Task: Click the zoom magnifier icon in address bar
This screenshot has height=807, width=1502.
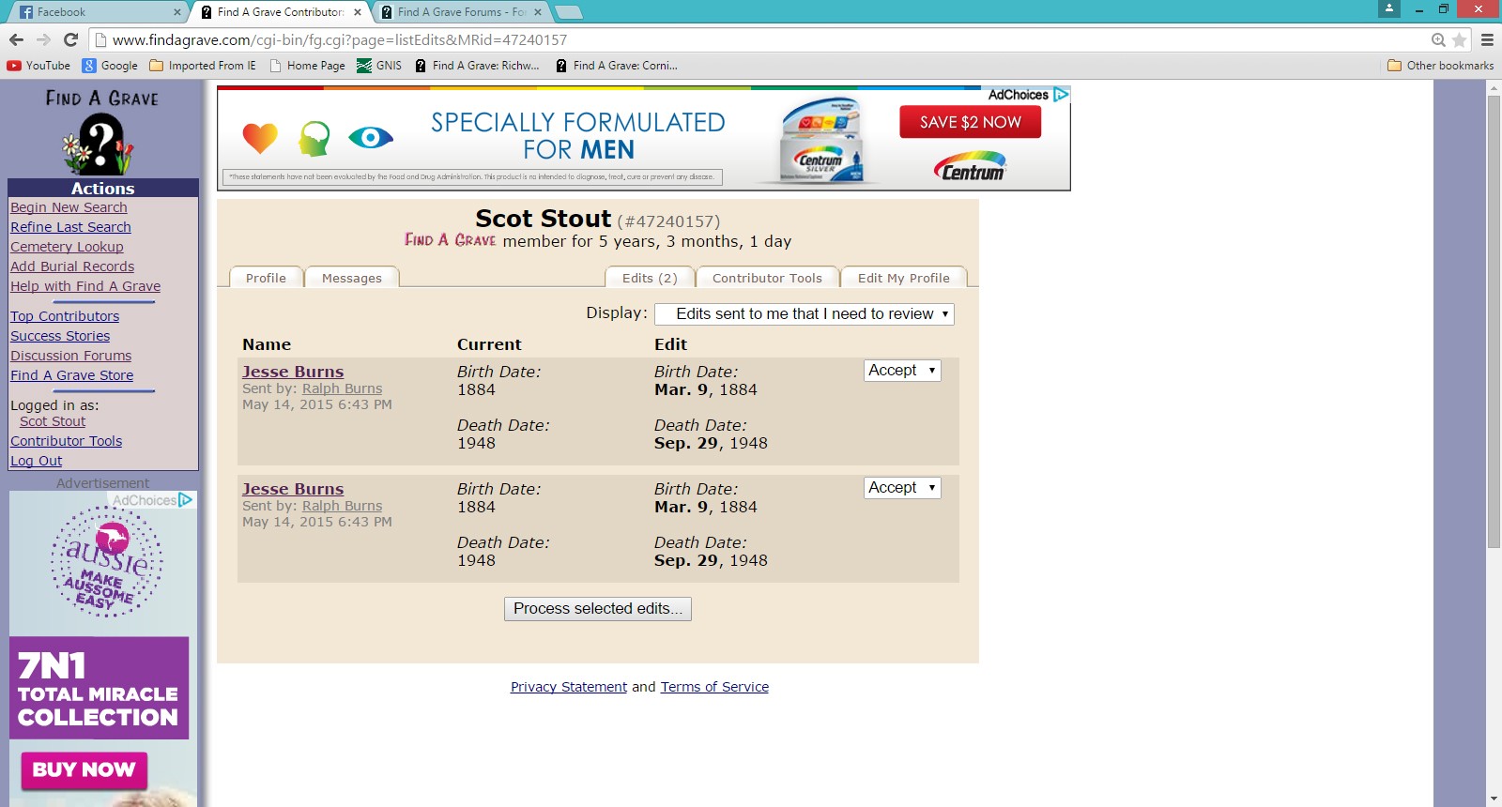Action: coord(1438,39)
